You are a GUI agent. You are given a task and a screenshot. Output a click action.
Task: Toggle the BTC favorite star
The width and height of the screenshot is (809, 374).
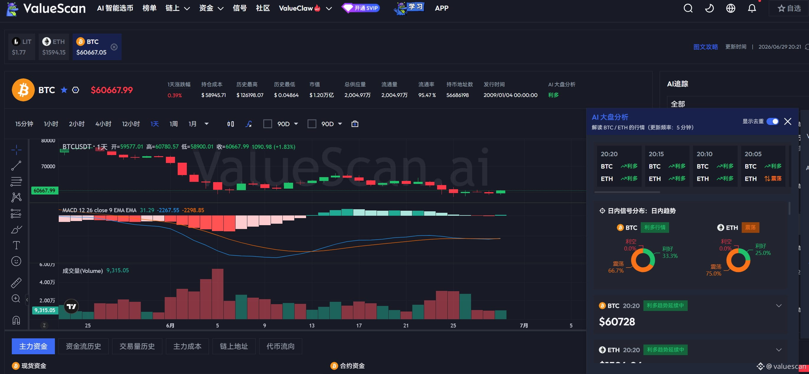coord(64,90)
